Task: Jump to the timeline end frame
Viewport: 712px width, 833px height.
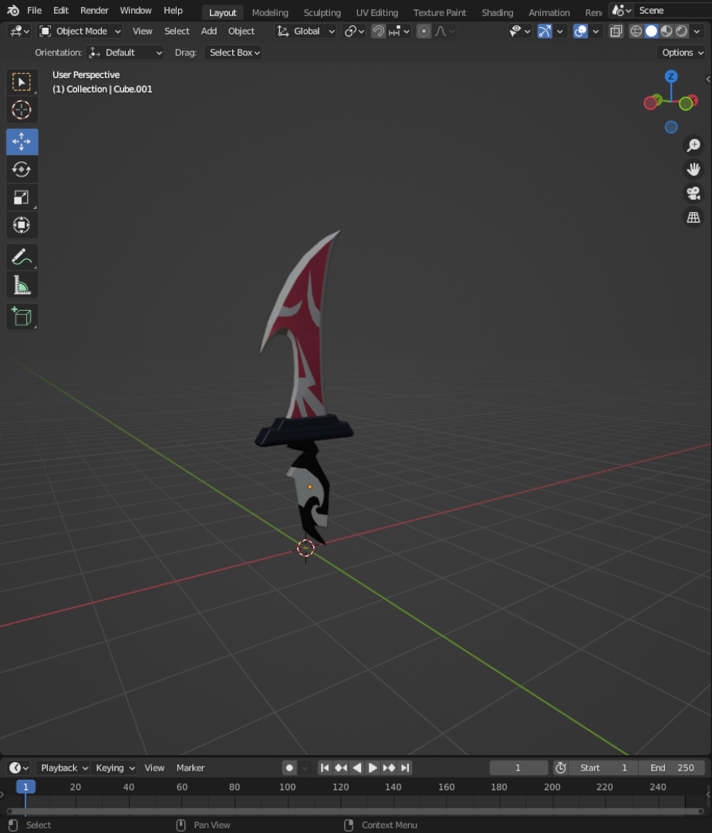Action: pyautogui.click(x=405, y=767)
